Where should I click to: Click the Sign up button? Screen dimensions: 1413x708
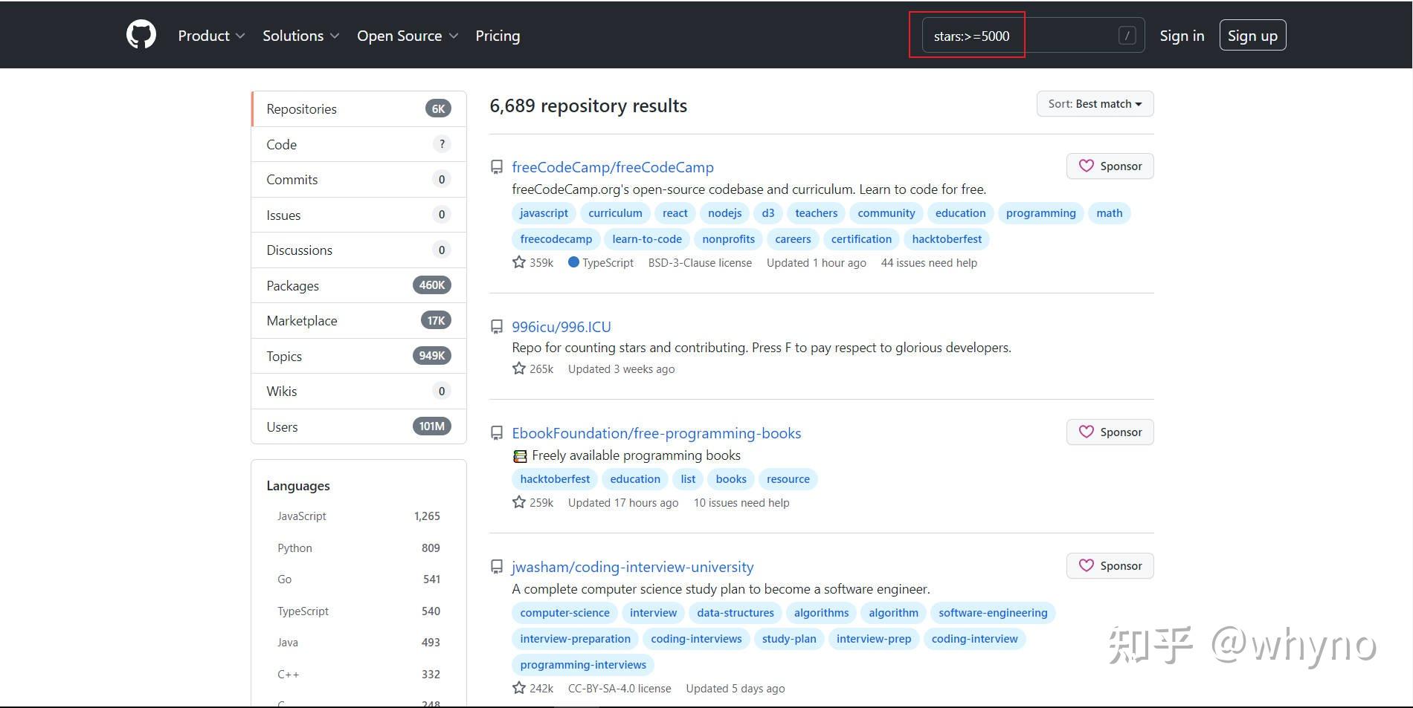pos(1252,34)
